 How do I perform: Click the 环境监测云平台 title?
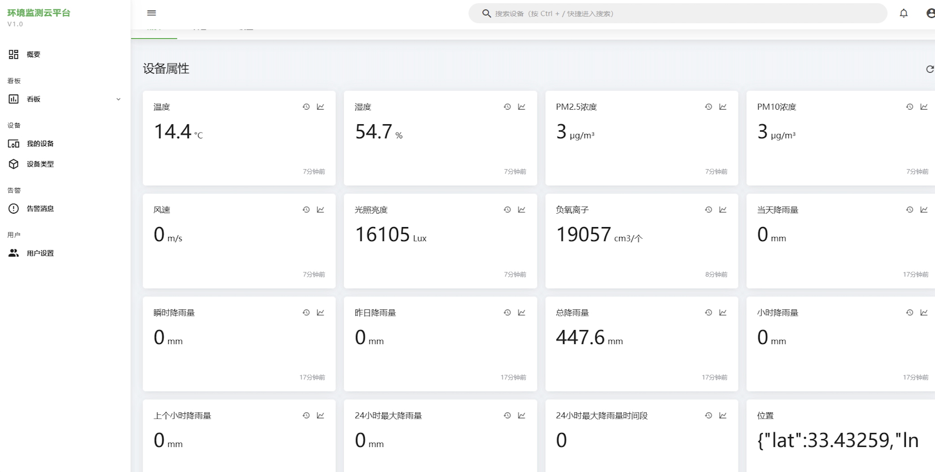point(39,13)
